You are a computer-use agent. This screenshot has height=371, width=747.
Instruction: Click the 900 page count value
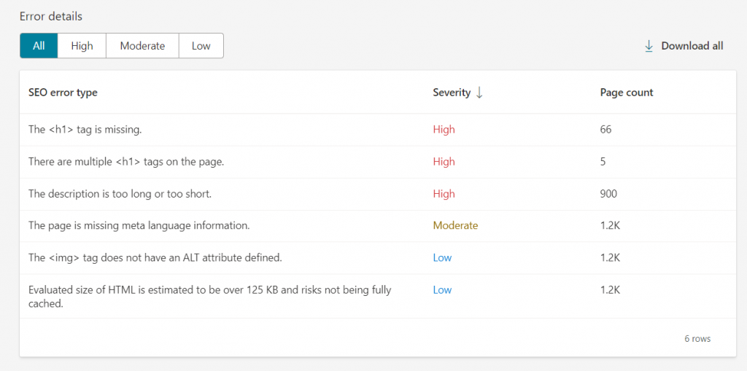click(x=608, y=195)
